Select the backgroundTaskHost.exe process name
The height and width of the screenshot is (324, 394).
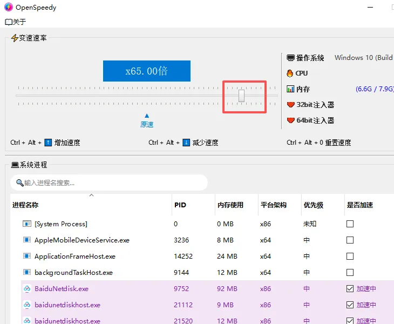[x=73, y=273]
